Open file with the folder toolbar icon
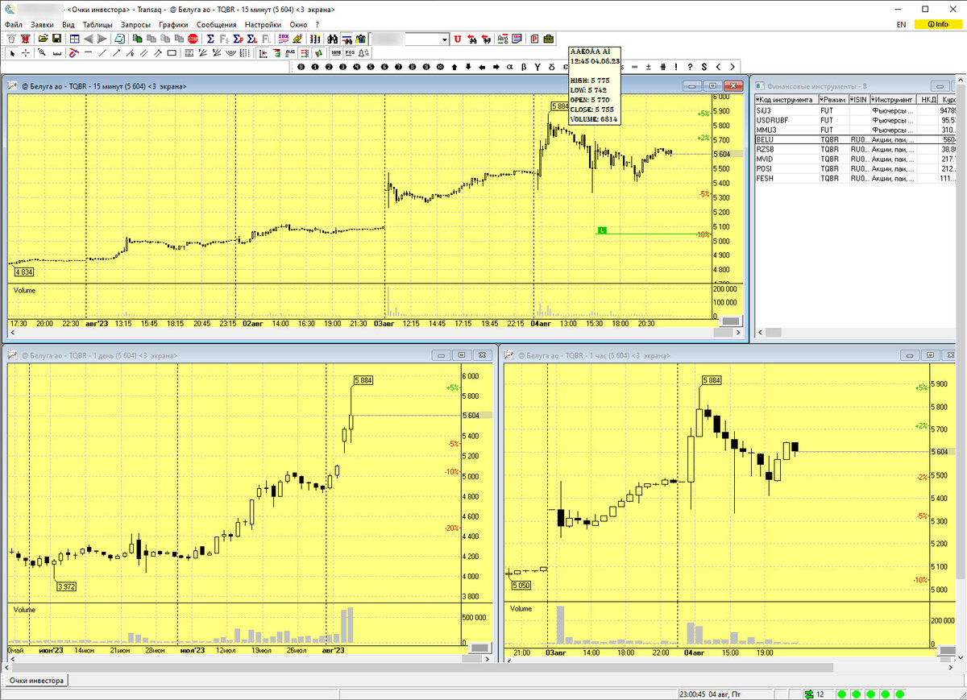The height and width of the screenshot is (700, 967). click(x=43, y=39)
